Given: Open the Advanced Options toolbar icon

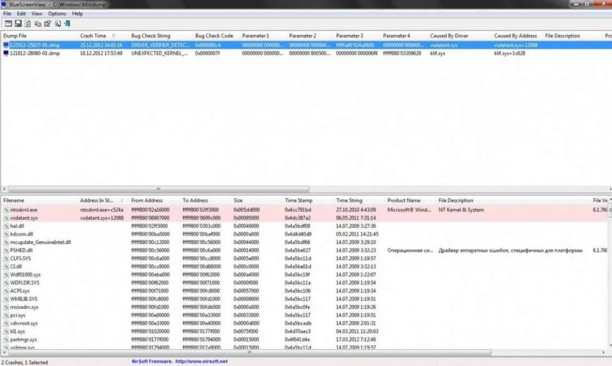Looking at the screenshot, I should pos(8,24).
